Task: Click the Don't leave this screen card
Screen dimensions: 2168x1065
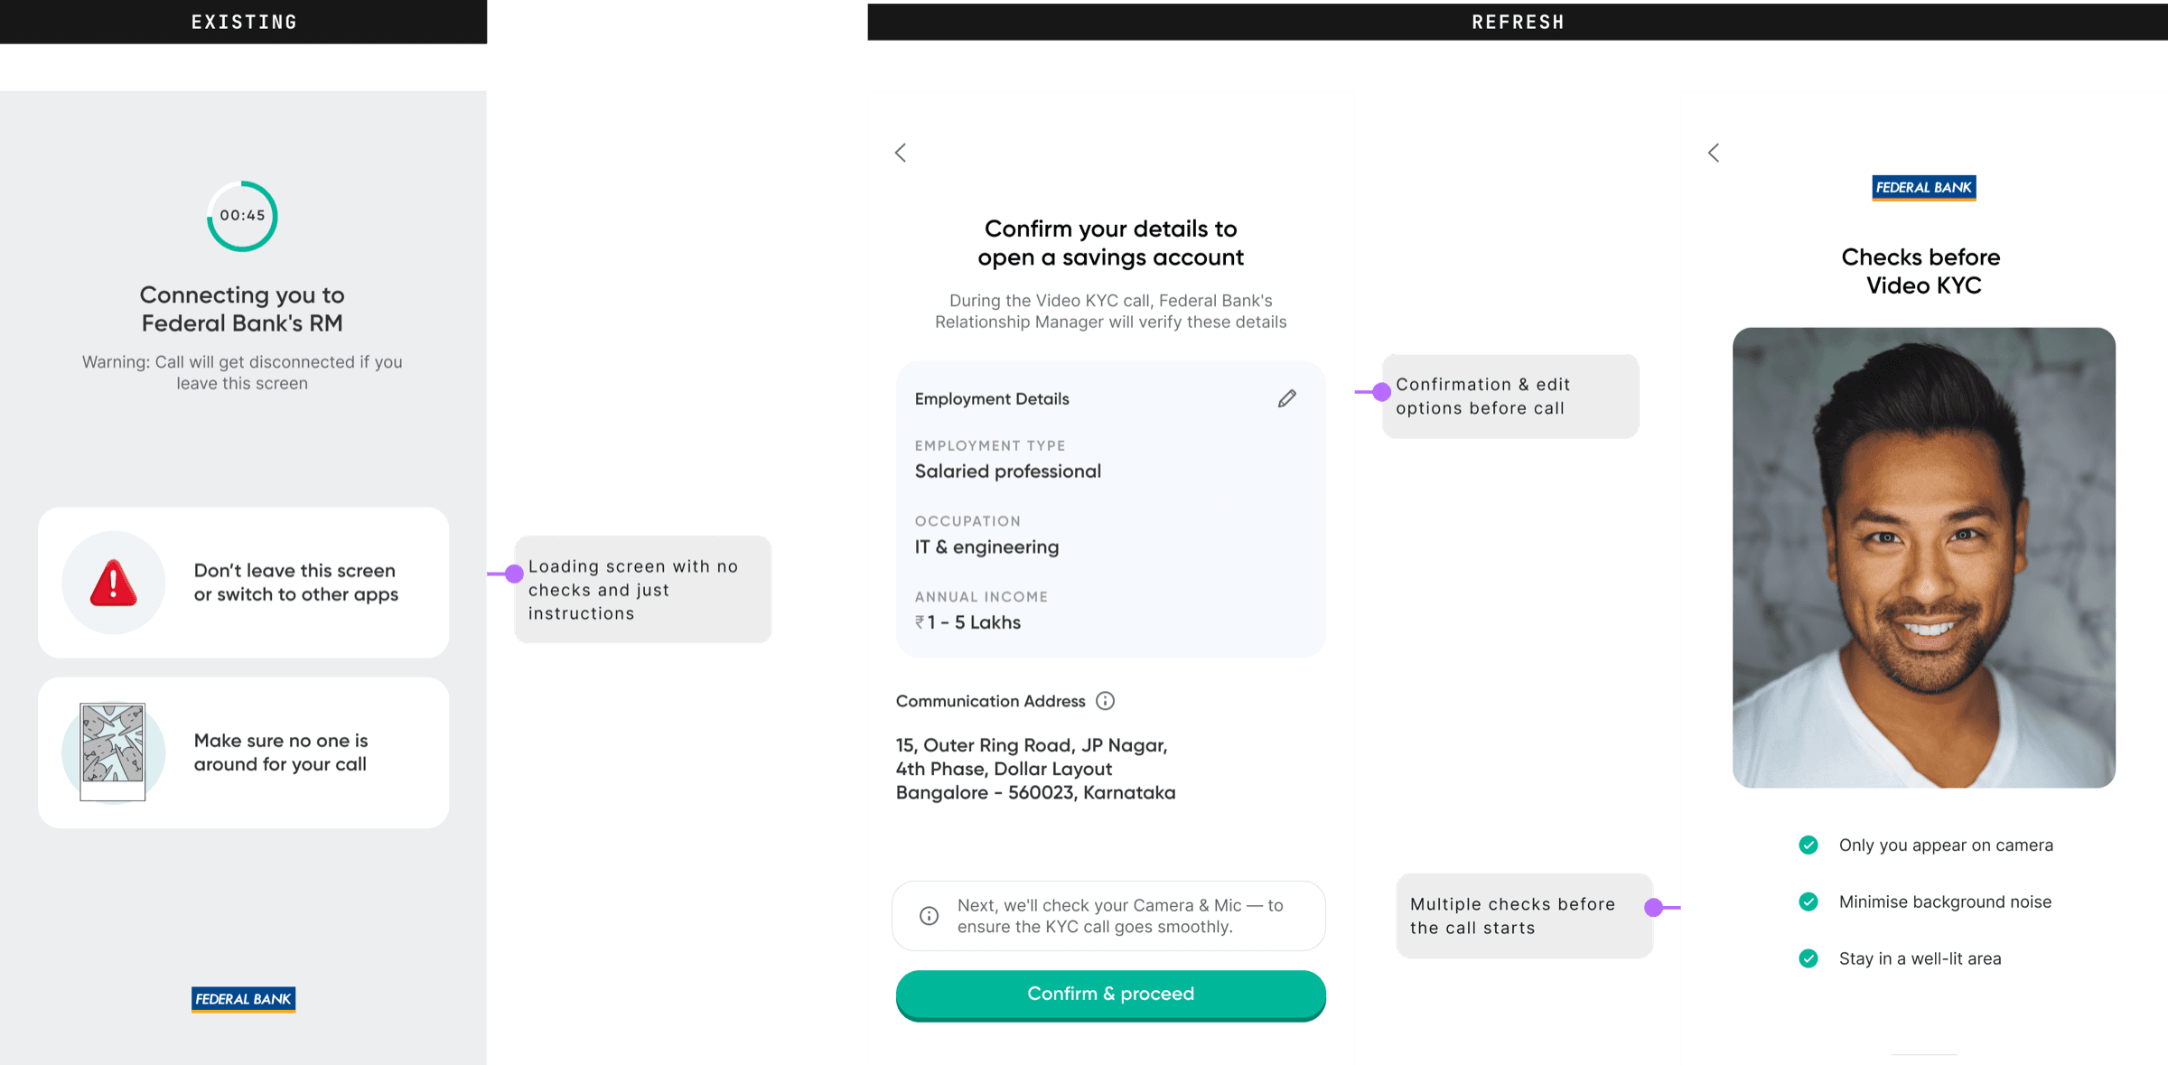Action: (x=243, y=583)
